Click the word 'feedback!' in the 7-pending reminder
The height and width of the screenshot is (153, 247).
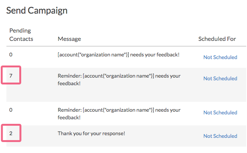(69, 83)
